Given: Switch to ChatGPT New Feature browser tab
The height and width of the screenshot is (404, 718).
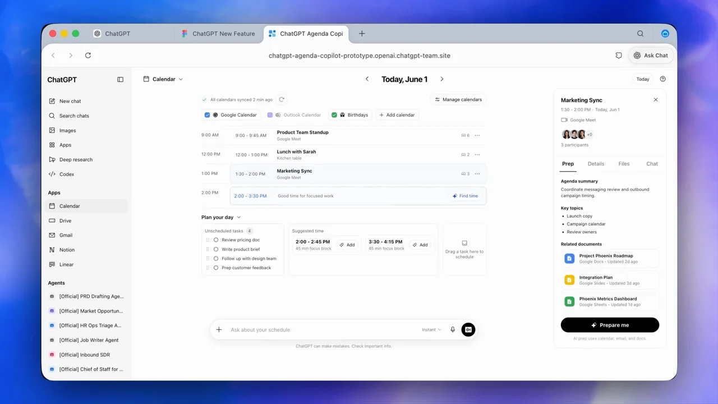Looking at the screenshot, I should point(219,34).
